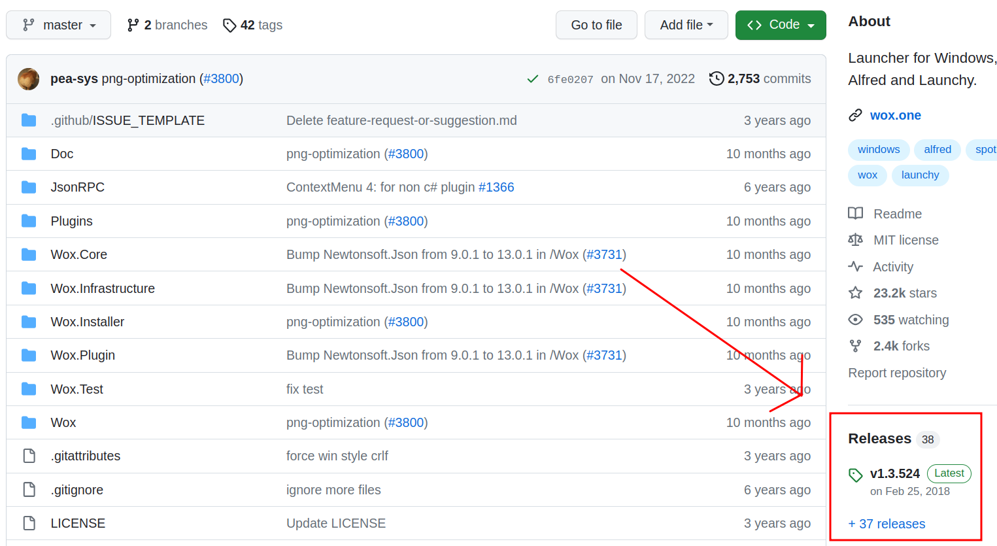
Task: Open the Wox.Infrastructure folder
Action: tap(103, 288)
